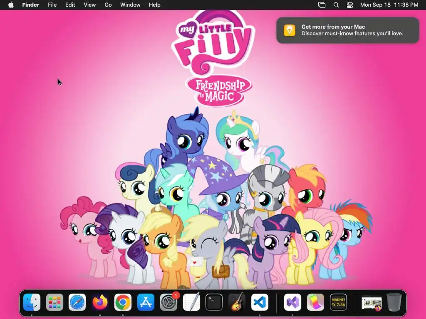
Task: Open Console app with WARNING icon
Action: tap(338, 302)
